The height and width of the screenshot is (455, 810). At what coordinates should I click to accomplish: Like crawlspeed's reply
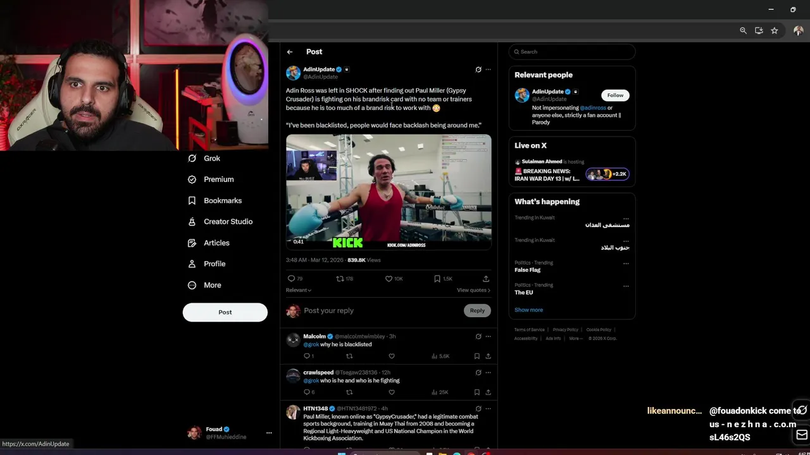coord(392,392)
